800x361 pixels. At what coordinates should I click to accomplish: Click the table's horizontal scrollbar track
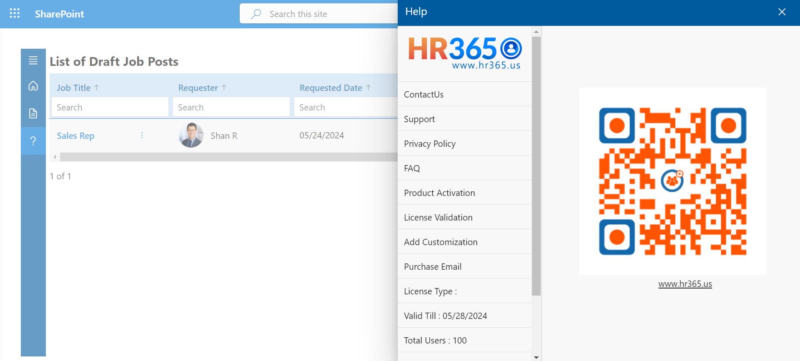(228, 157)
